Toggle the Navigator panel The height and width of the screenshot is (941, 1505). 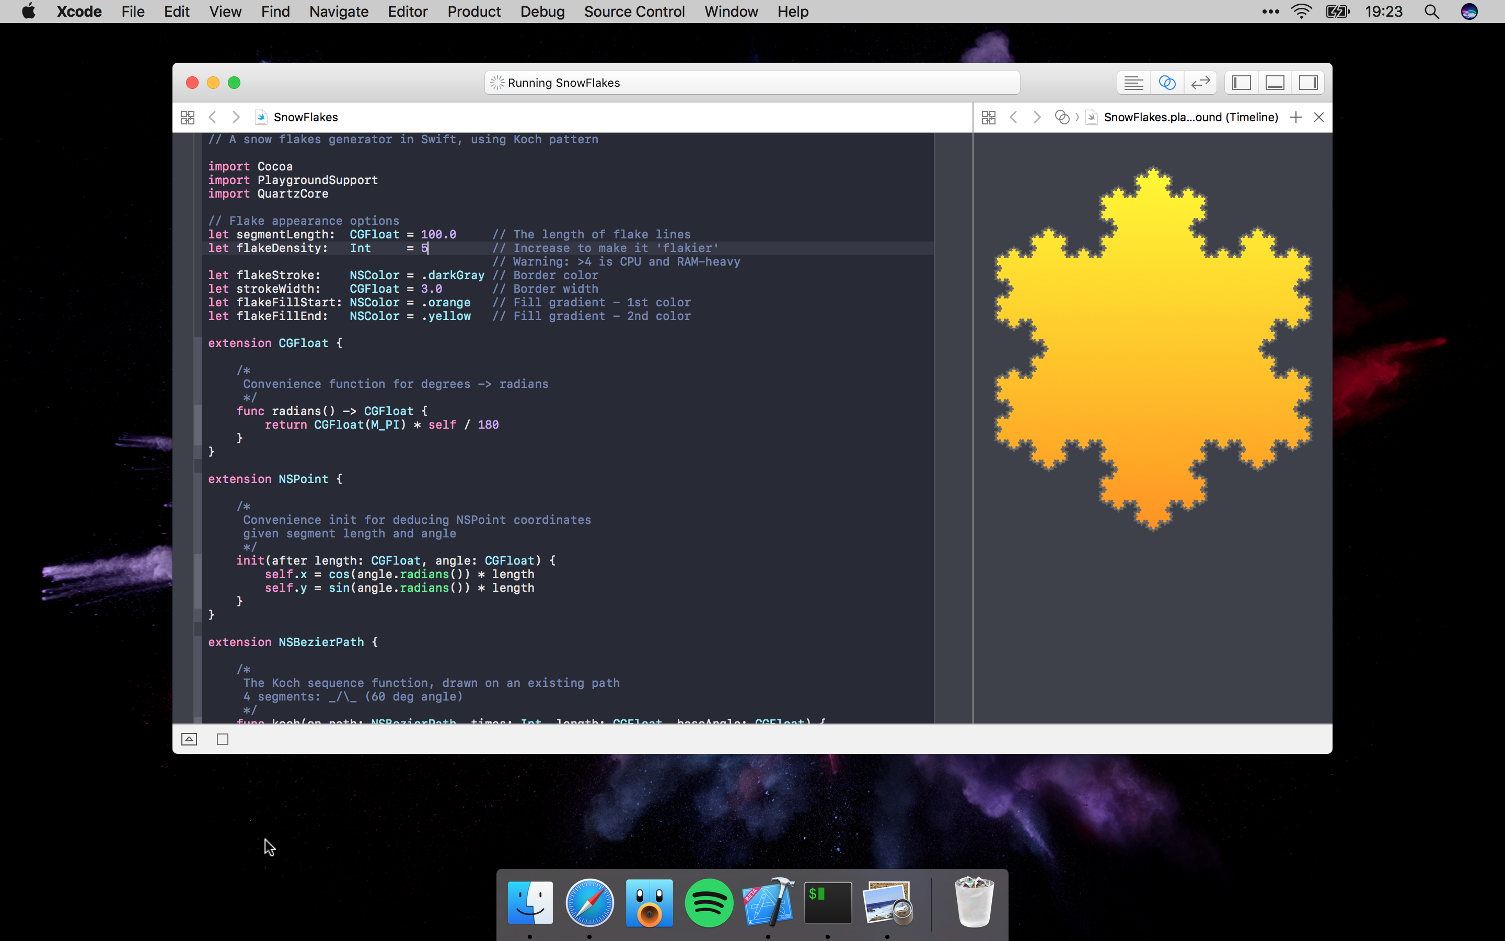coord(1241,83)
